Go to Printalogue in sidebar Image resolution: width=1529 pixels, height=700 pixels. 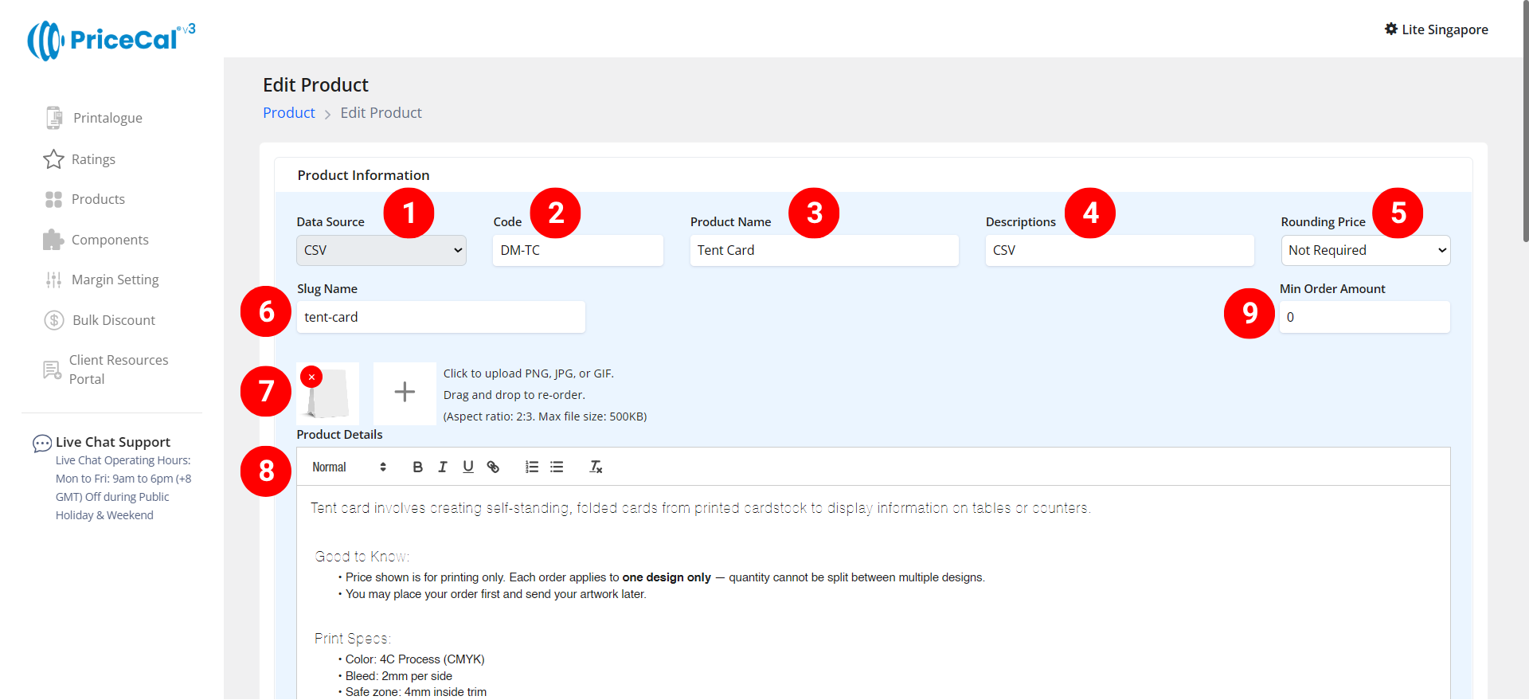click(x=108, y=118)
